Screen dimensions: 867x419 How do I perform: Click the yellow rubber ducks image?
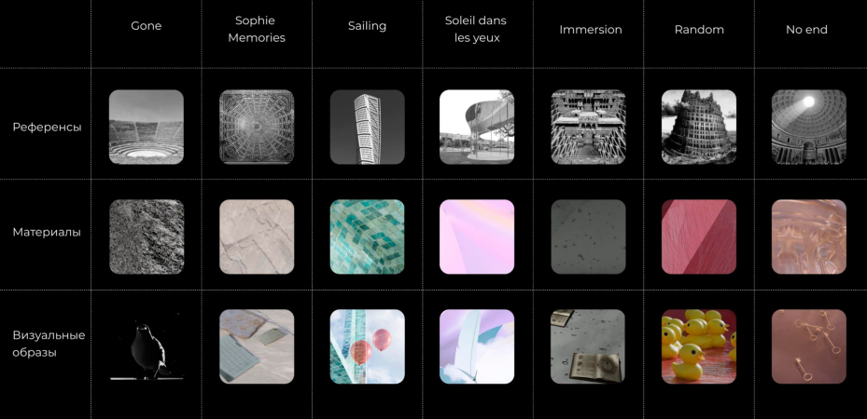pyautogui.click(x=699, y=346)
